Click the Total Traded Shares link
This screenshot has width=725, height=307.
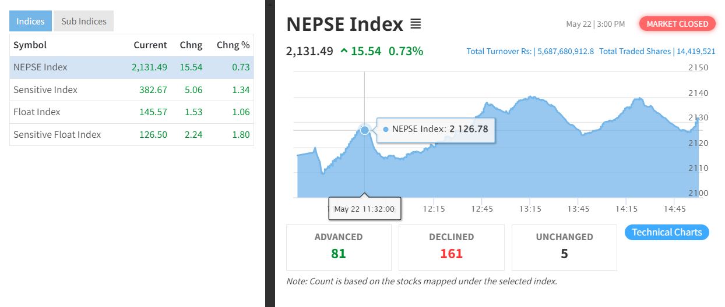[657, 51]
